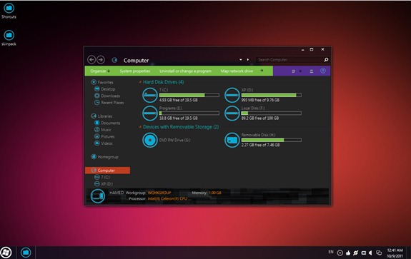Open the DVD RW Drive (G:) icon
Screen dimensions: 411x259
coord(150,140)
